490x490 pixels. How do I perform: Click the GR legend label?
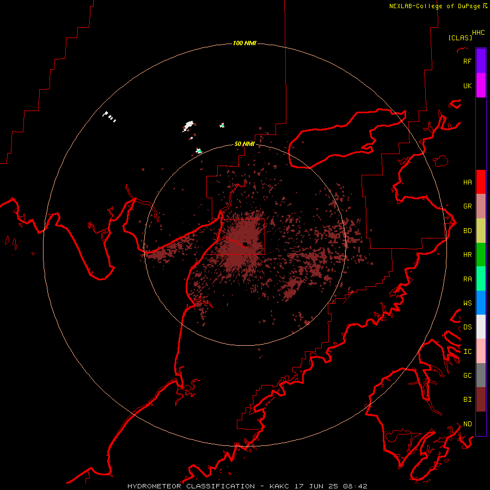467,206
